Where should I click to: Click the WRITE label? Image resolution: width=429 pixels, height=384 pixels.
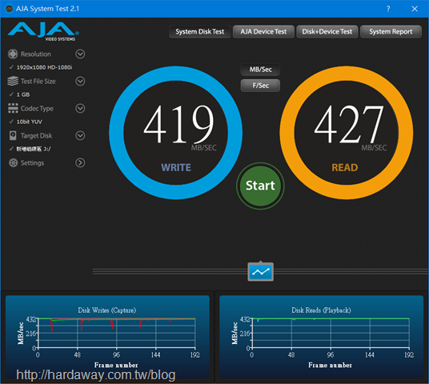point(176,168)
